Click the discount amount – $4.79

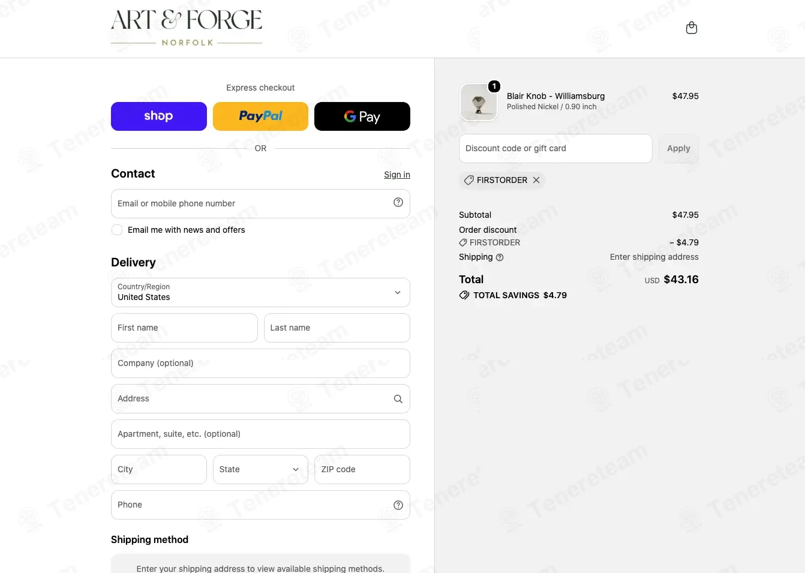tap(684, 242)
